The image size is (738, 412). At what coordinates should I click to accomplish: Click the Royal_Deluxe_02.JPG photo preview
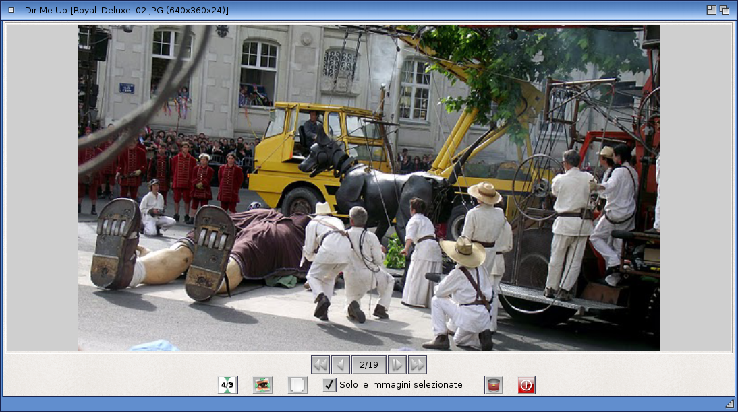(369, 187)
